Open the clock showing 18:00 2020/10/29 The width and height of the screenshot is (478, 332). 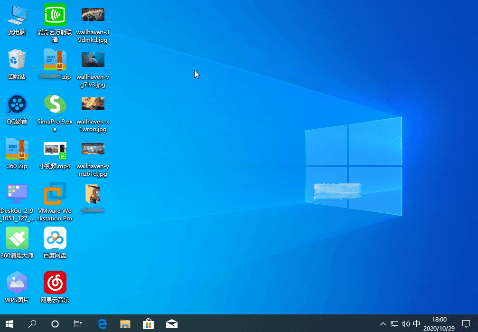pyautogui.click(x=439, y=324)
